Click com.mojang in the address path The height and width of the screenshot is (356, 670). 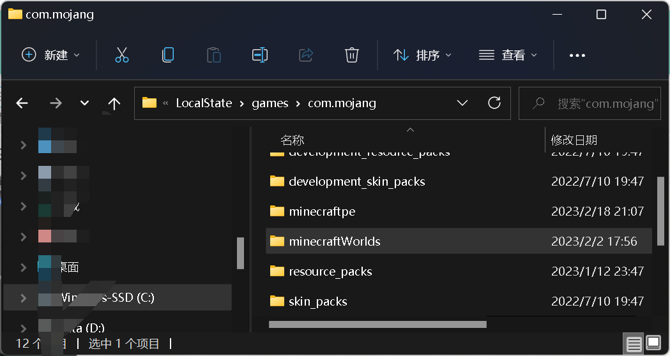[342, 103]
